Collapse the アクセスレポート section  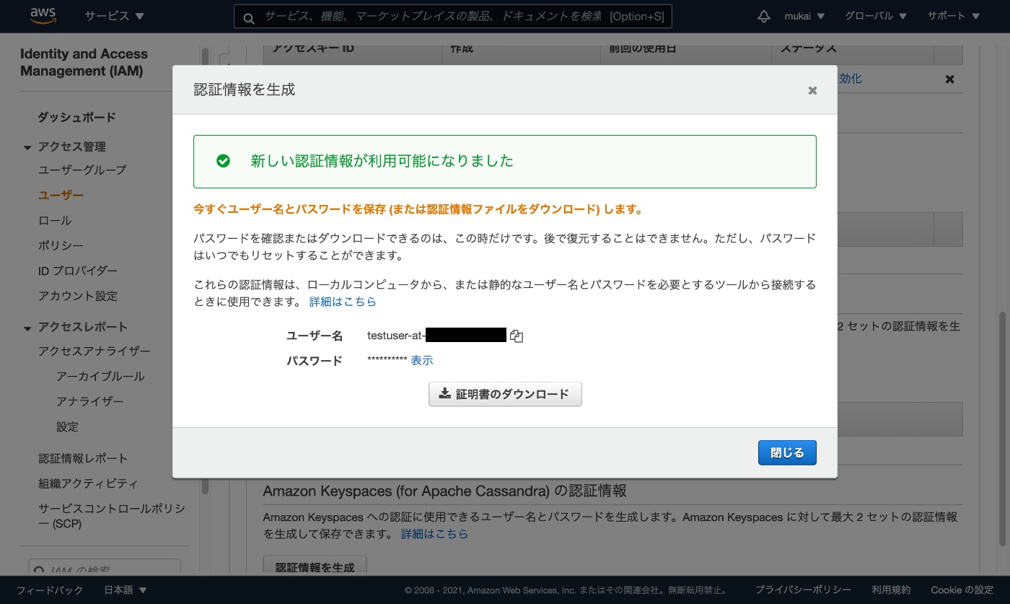pos(27,328)
